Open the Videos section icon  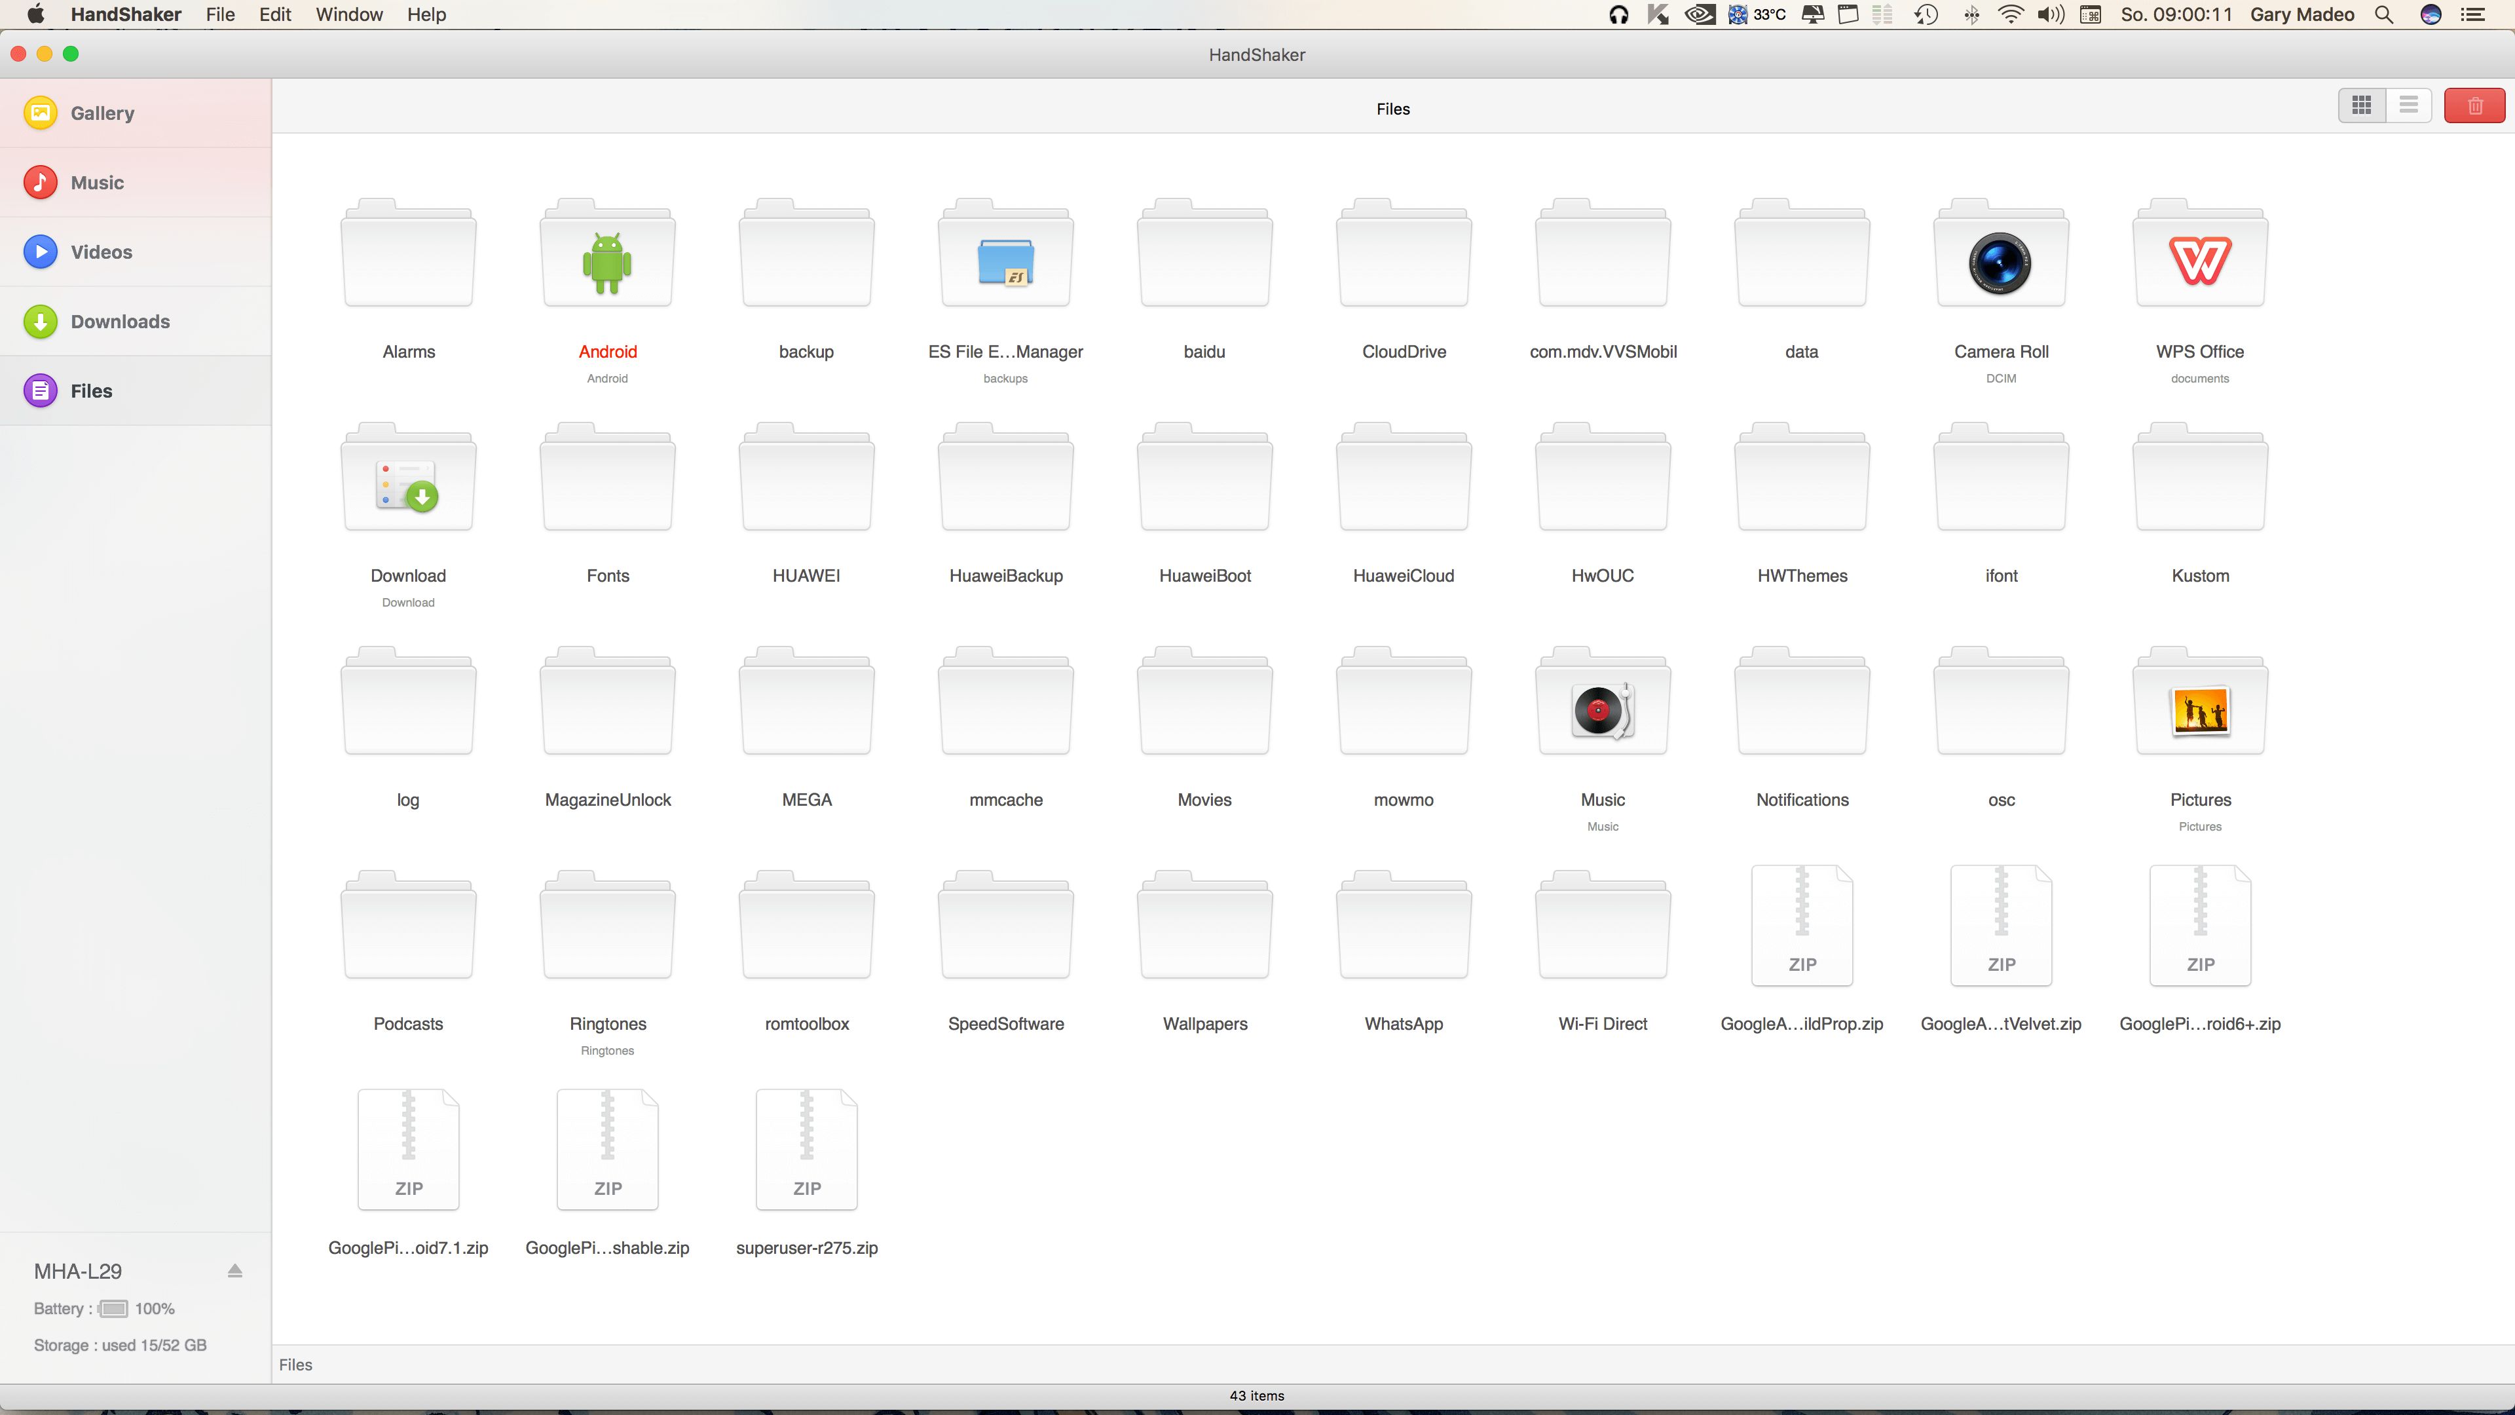[x=40, y=250]
